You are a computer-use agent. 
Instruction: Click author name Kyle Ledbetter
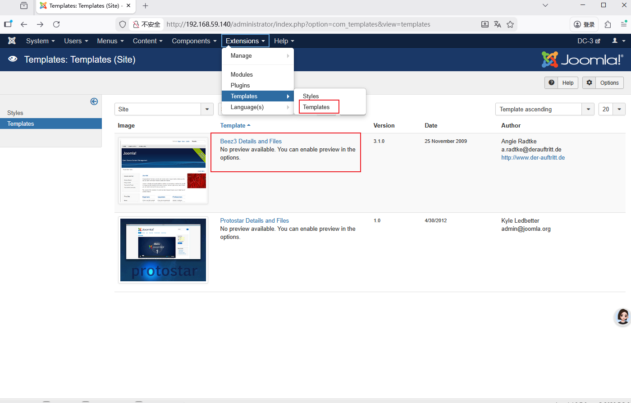tap(521, 221)
